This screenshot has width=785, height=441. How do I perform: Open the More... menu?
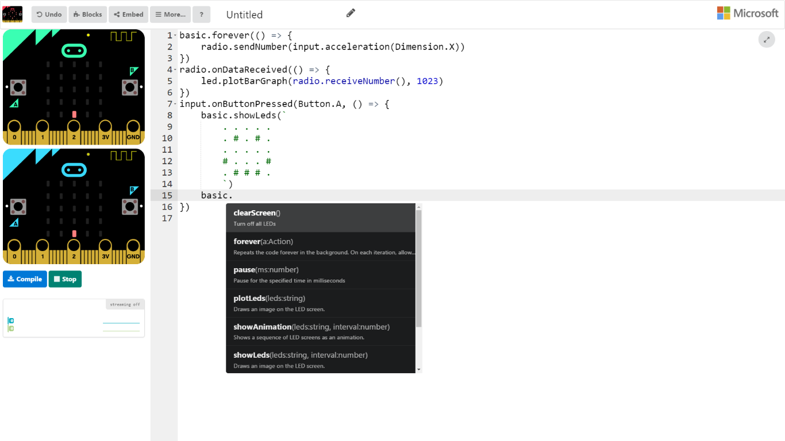pyautogui.click(x=170, y=14)
